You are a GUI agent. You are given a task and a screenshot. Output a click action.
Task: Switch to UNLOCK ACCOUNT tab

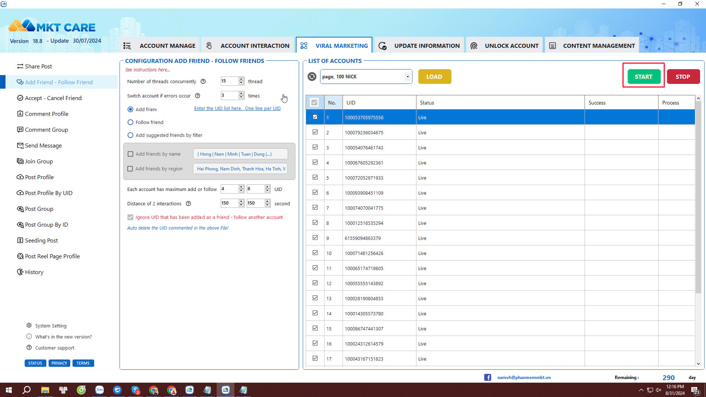(505, 46)
